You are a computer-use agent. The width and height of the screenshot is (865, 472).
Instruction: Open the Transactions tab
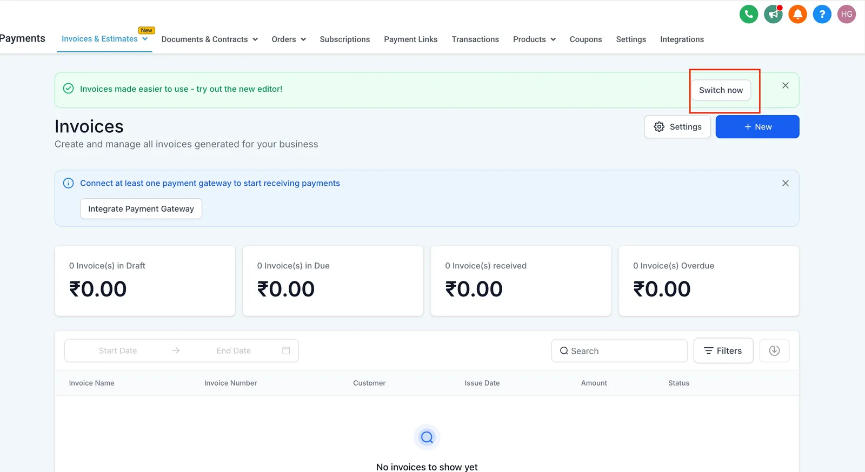475,39
